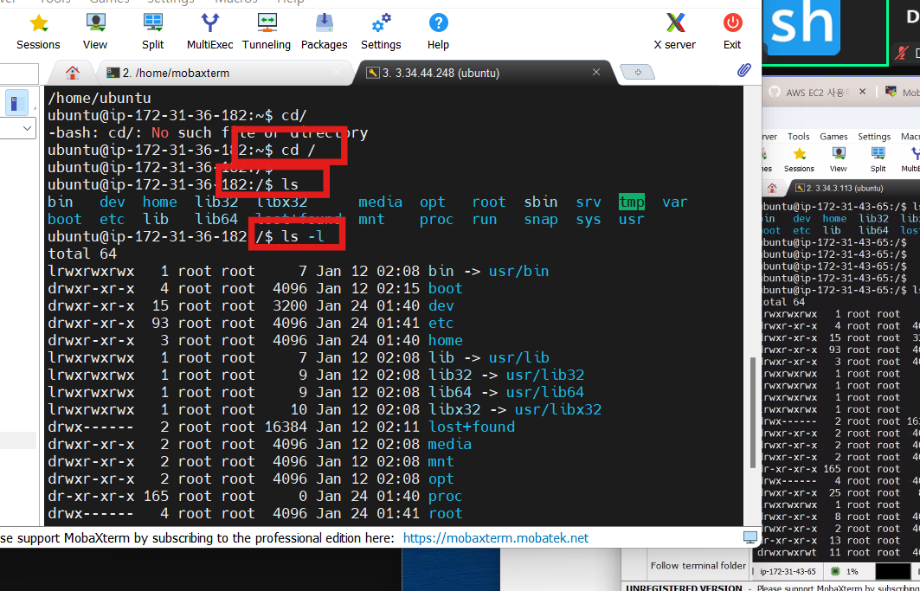The image size is (920, 591).
Task: Click the red 'No' error text
Action: click(x=159, y=132)
